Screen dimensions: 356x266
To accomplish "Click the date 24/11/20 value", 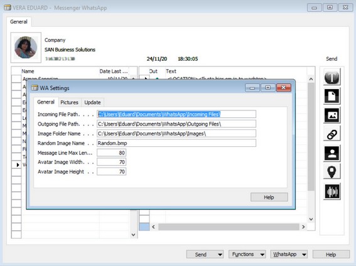I will pos(157,59).
